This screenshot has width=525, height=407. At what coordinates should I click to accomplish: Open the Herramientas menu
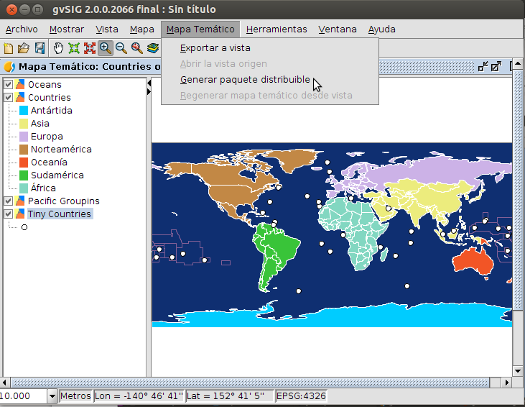[x=276, y=29]
